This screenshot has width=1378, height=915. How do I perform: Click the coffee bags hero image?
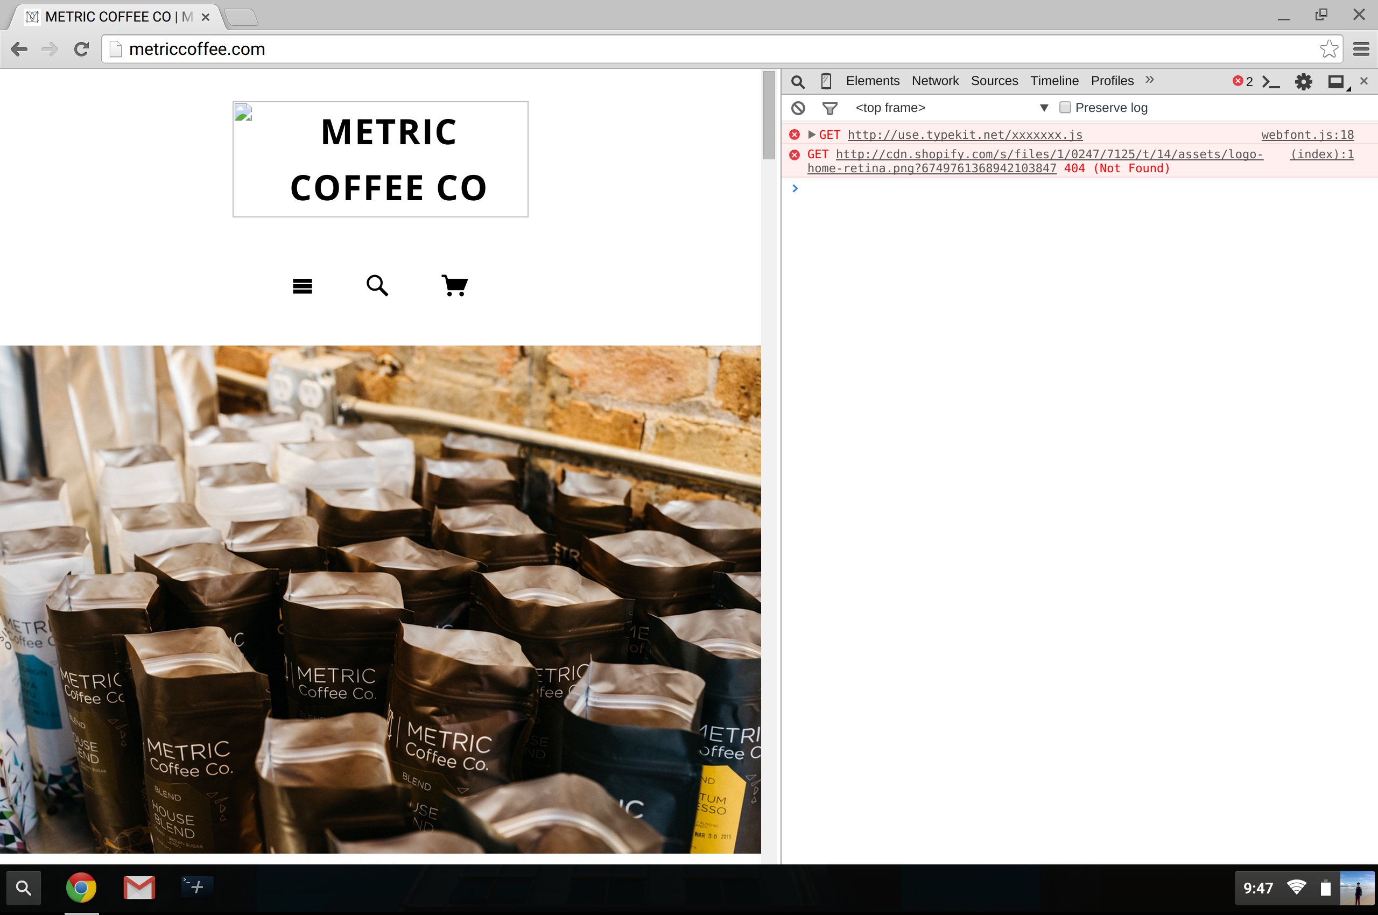click(x=381, y=599)
